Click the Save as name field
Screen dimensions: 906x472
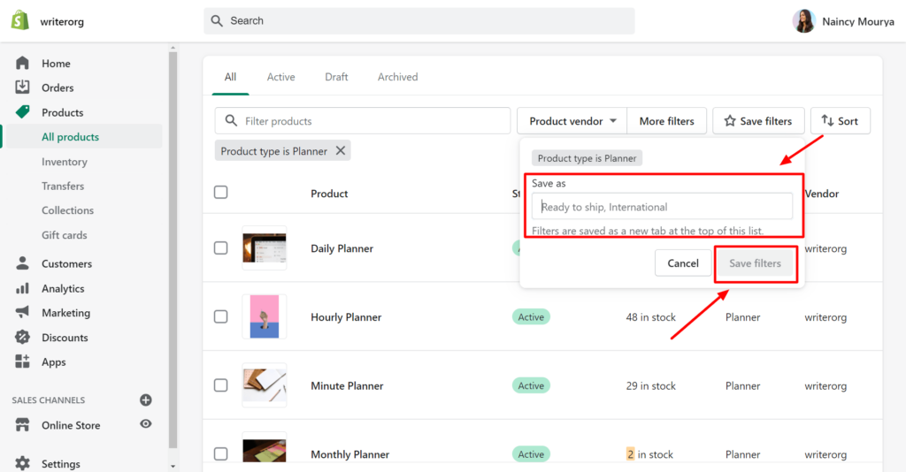pyautogui.click(x=662, y=207)
